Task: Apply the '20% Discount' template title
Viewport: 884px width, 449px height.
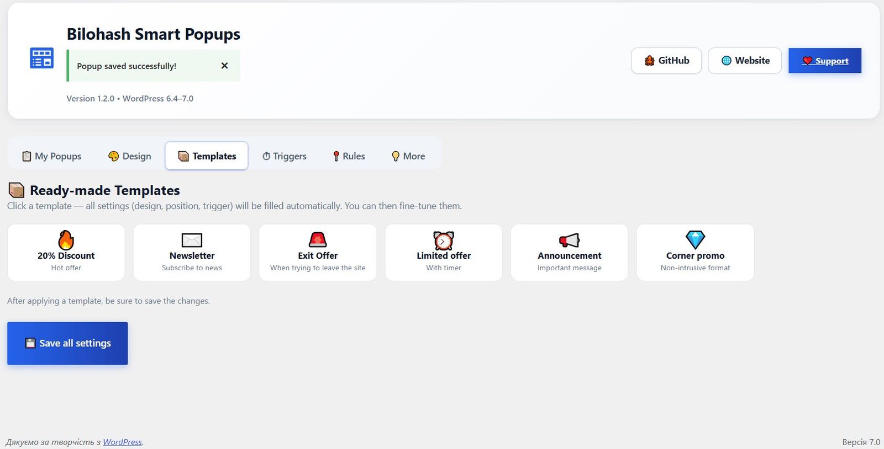Action: (66, 256)
